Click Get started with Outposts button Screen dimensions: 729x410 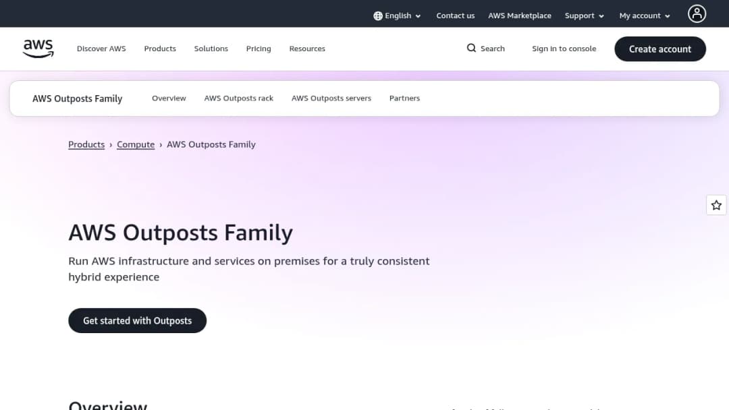point(137,321)
